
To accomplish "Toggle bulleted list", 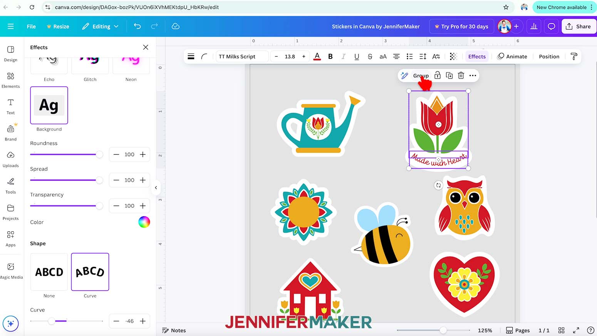I will pyautogui.click(x=409, y=57).
